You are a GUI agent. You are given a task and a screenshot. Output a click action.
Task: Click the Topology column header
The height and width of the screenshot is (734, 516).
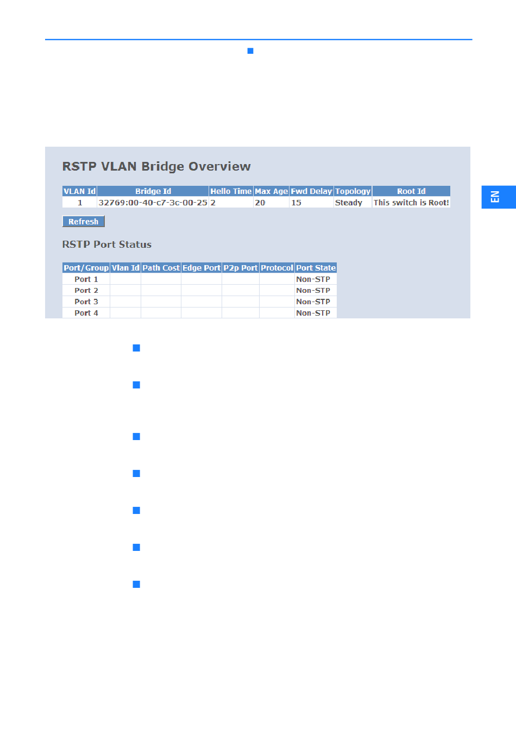click(x=353, y=191)
